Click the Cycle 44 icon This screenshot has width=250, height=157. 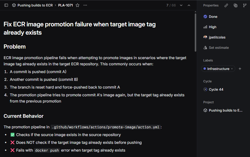tap(205, 89)
